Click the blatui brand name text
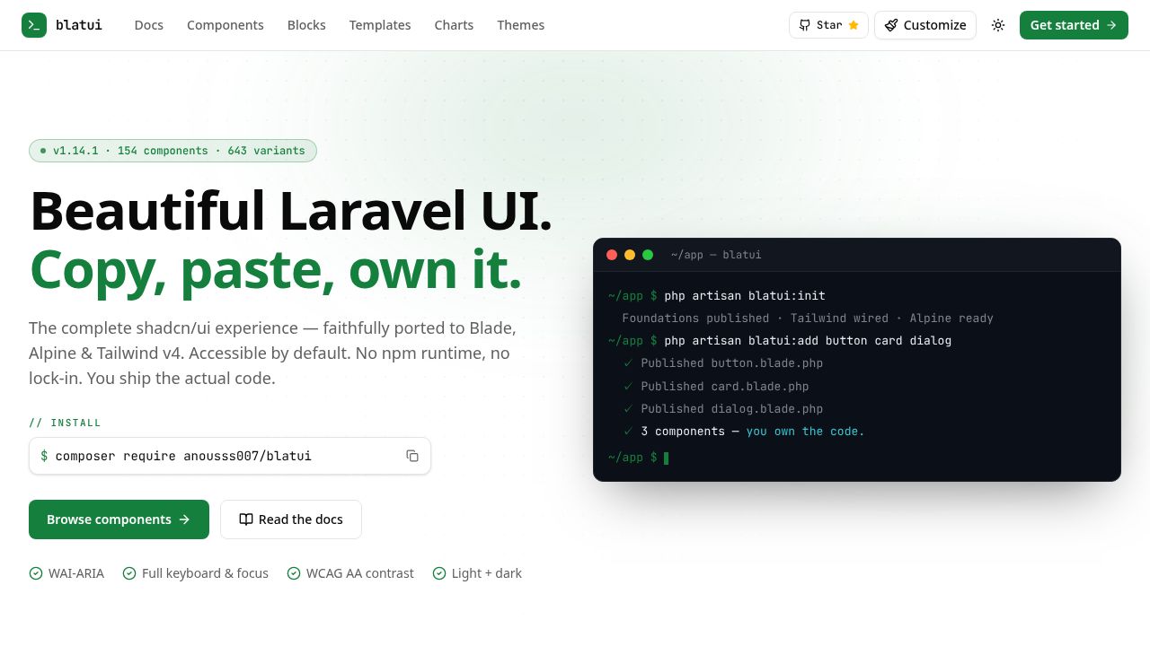This screenshot has width=1150, height=646. click(x=79, y=25)
